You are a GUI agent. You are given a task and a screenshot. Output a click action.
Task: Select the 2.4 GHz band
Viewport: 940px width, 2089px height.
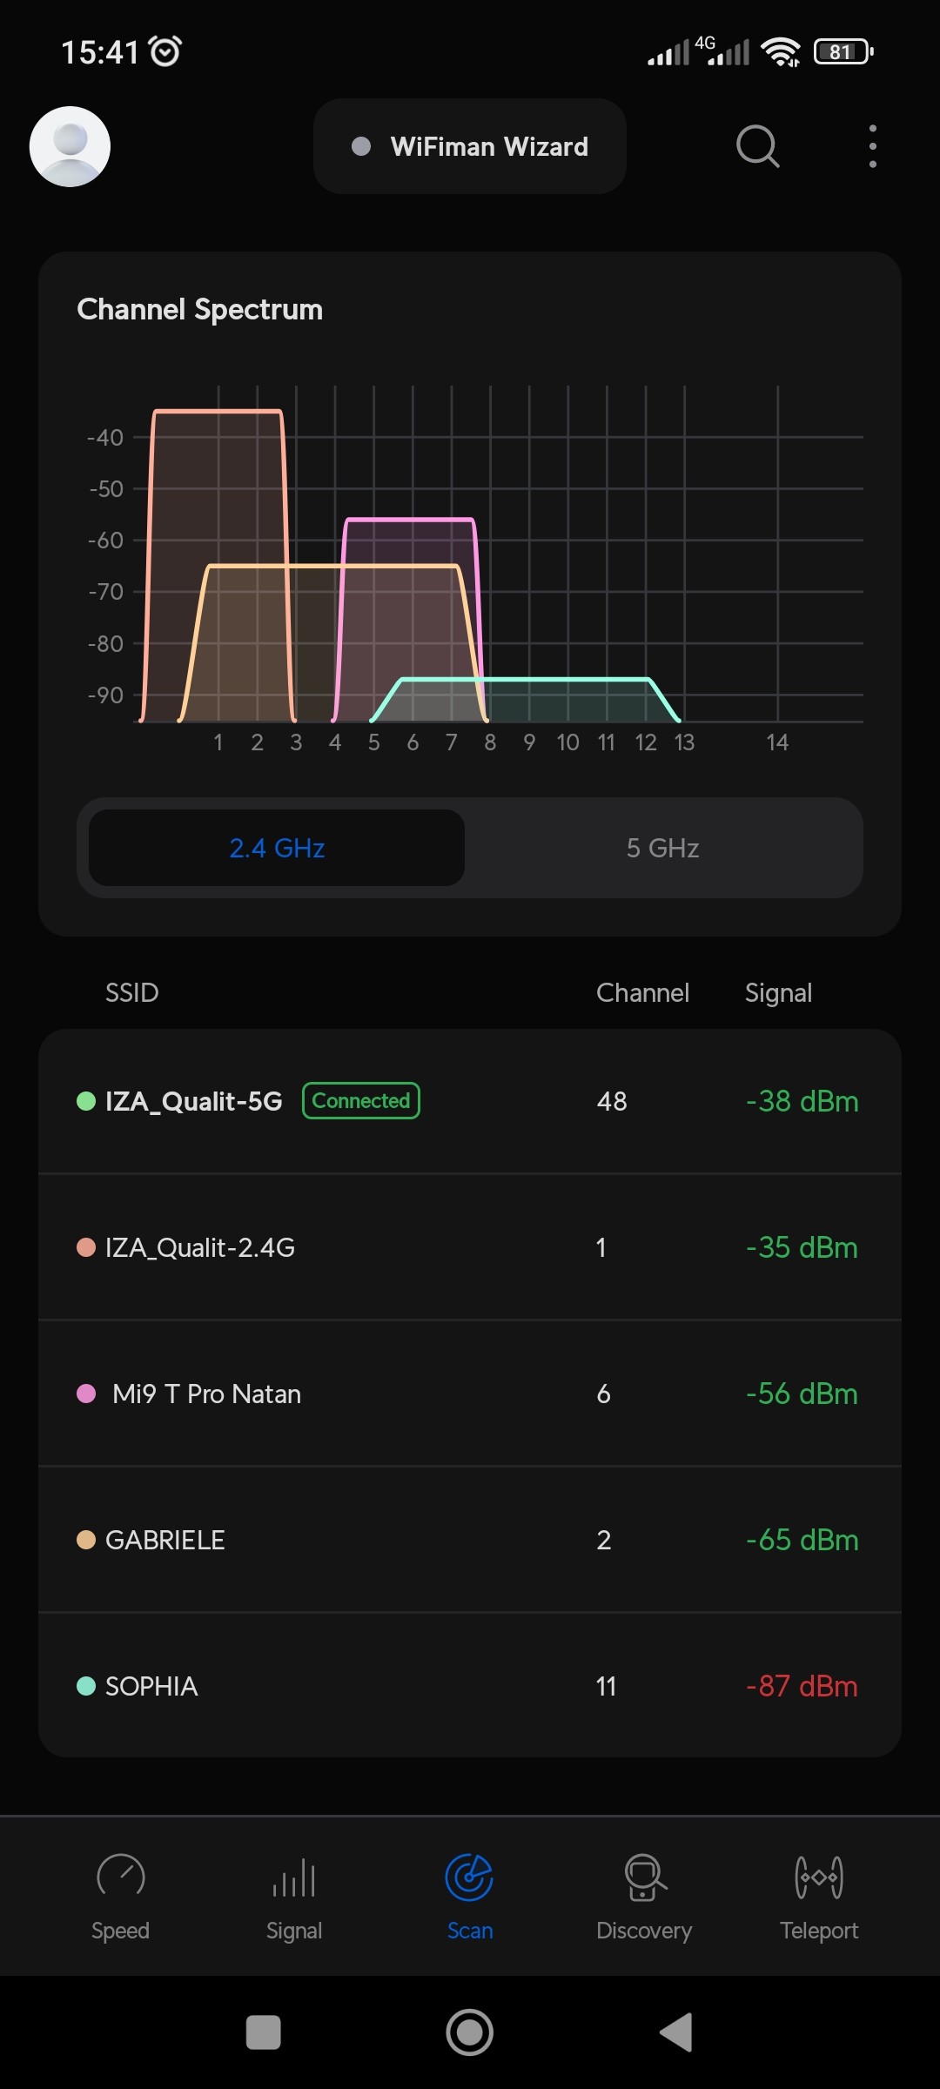pos(277,848)
